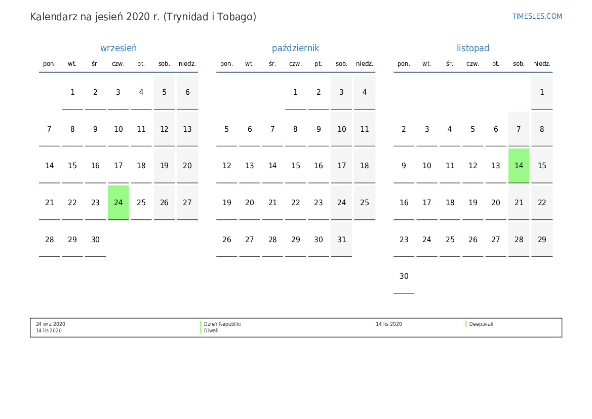Click the 'Deepavali' holiday label
The image size is (592, 419).
click(x=481, y=324)
